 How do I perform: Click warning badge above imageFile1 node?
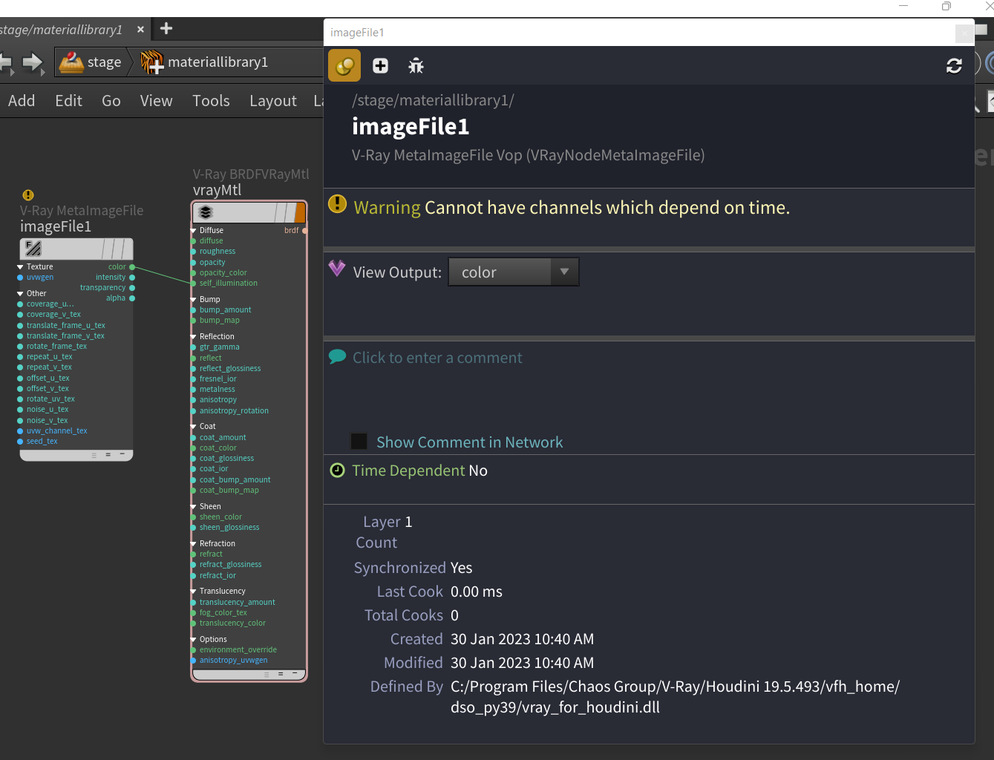[x=28, y=195]
